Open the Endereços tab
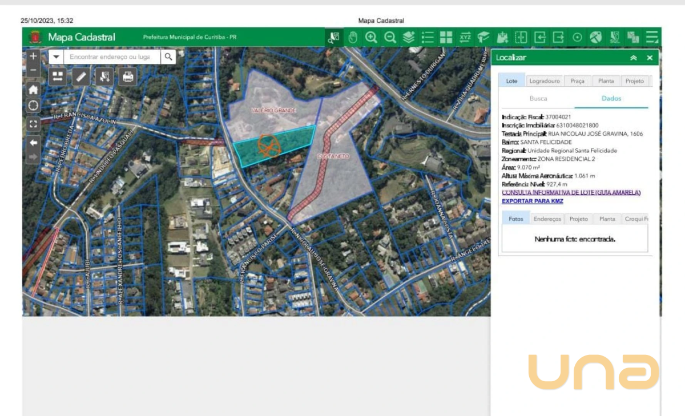Viewport: 685px width, 416px height. coord(547,219)
